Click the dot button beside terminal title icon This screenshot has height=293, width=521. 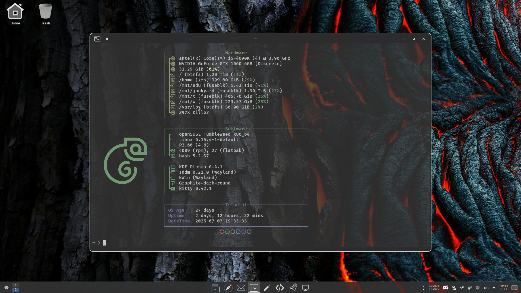tap(107, 39)
